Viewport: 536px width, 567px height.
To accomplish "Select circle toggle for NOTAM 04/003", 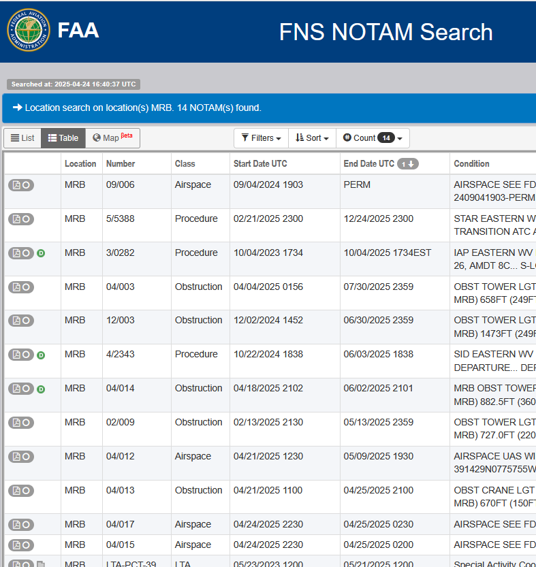I will (26, 287).
